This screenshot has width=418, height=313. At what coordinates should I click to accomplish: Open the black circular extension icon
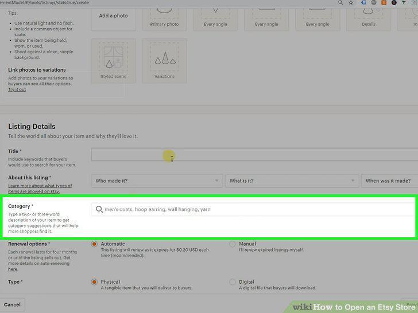394,2
